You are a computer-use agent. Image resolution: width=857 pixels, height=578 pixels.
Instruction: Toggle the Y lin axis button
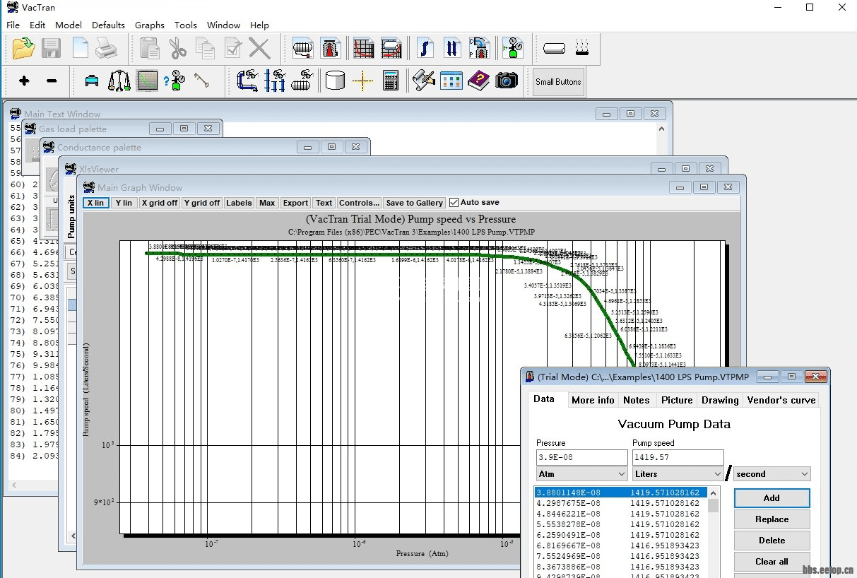[x=124, y=203]
